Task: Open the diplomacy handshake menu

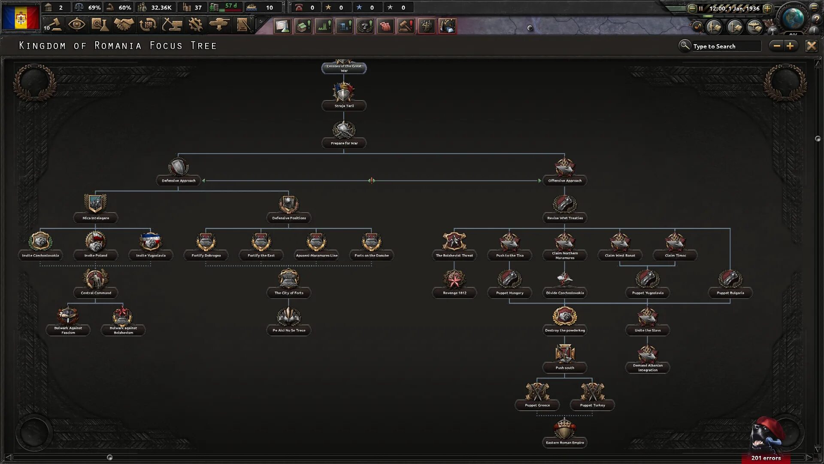Action: (124, 24)
